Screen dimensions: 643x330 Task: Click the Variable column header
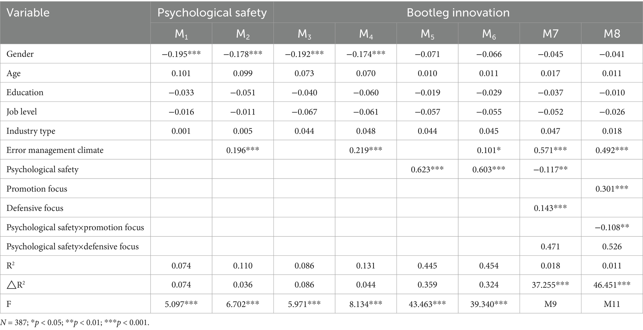pos(28,13)
